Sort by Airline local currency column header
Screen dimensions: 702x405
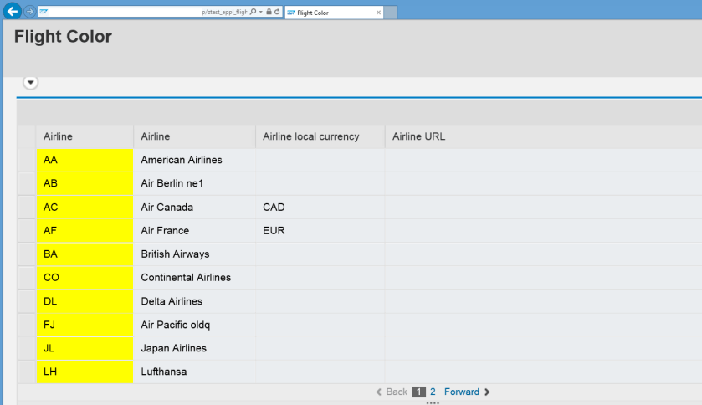pyautogui.click(x=310, y=136)
